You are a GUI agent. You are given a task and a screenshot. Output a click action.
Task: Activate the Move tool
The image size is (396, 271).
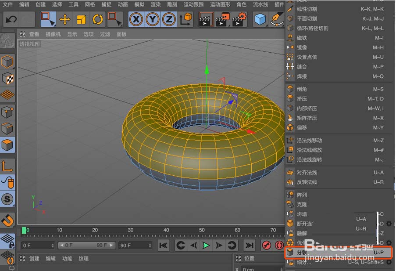click(x=64, y=19)
